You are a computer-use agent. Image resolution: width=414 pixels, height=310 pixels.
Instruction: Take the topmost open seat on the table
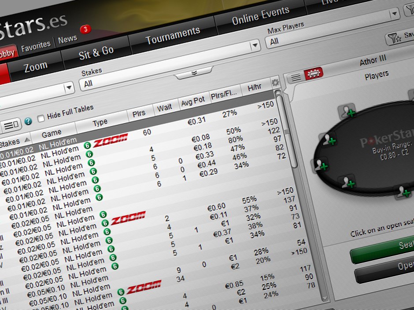347,111
